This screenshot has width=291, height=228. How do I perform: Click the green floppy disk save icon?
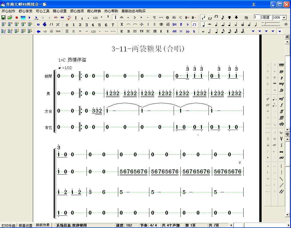[3, 17]
